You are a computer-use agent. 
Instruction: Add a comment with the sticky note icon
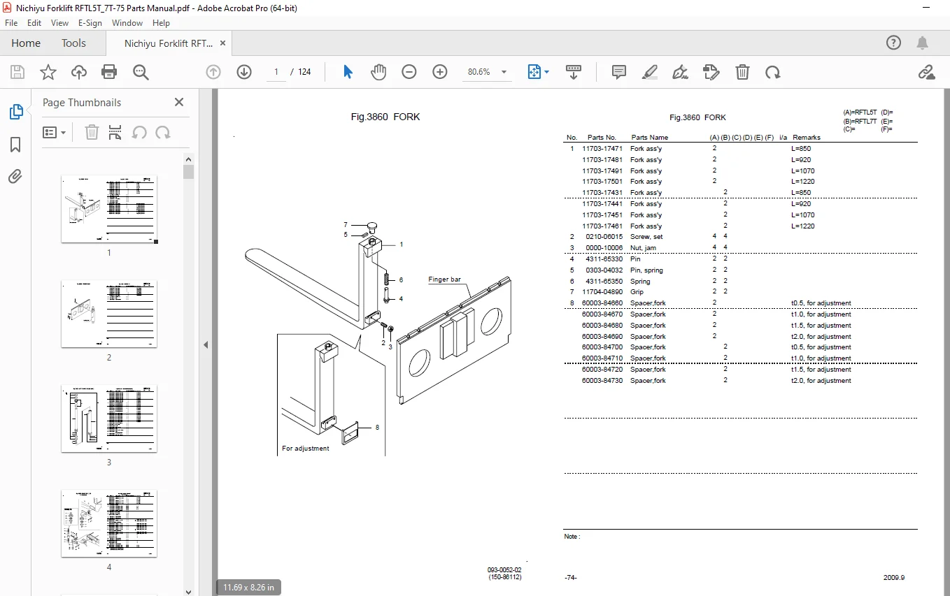619,72
